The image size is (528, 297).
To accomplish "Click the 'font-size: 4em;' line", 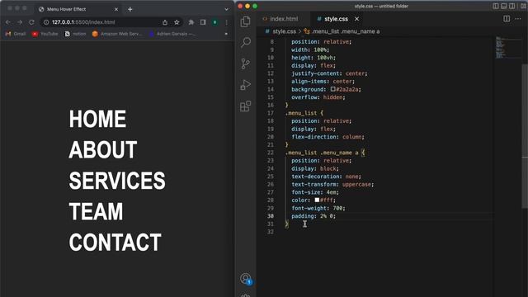I will click(315, 192).
